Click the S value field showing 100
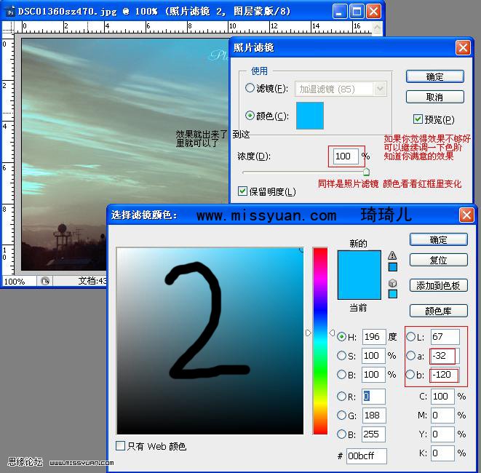481x473 pixels. pyautogui.click(x=373, y=356)
